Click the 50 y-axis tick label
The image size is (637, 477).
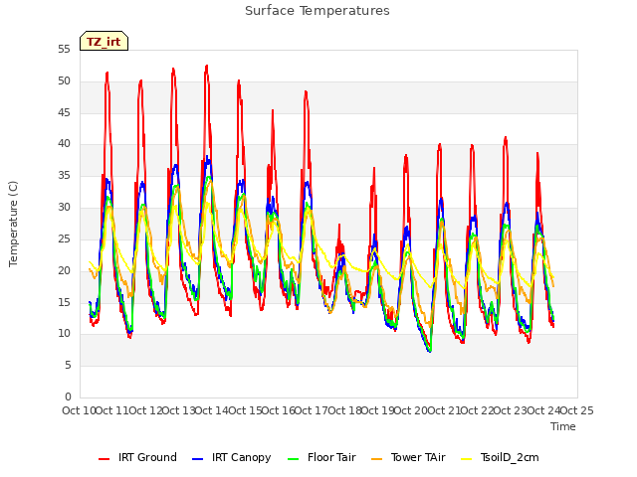[x=64, y=81]
